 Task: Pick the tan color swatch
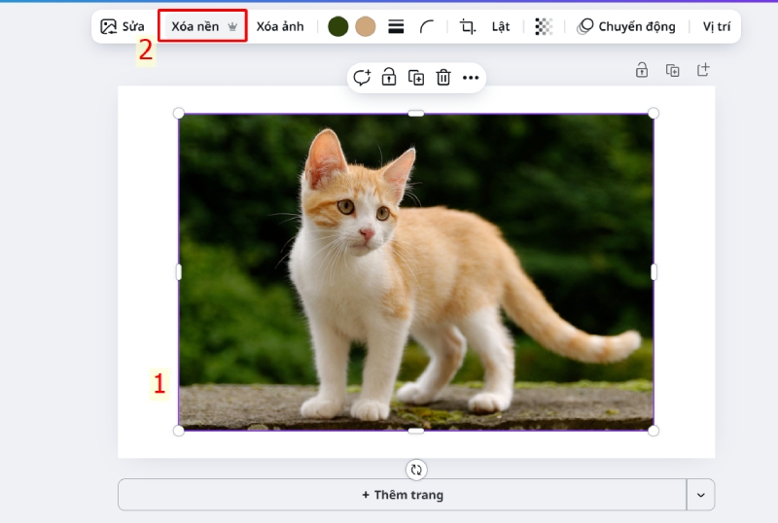click(x=366, y=26)
